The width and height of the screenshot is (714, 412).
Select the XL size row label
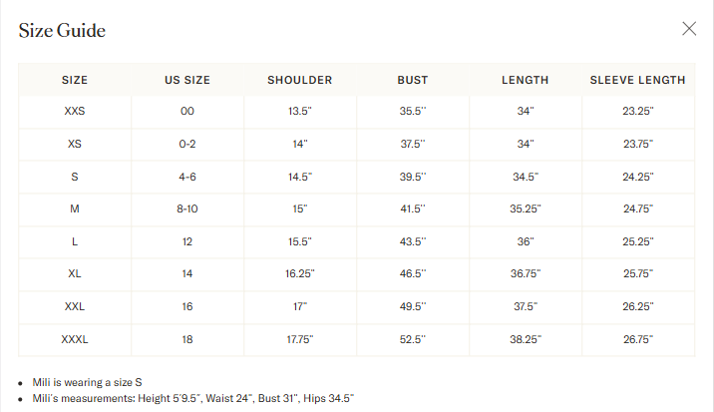[x=75, y=274]
